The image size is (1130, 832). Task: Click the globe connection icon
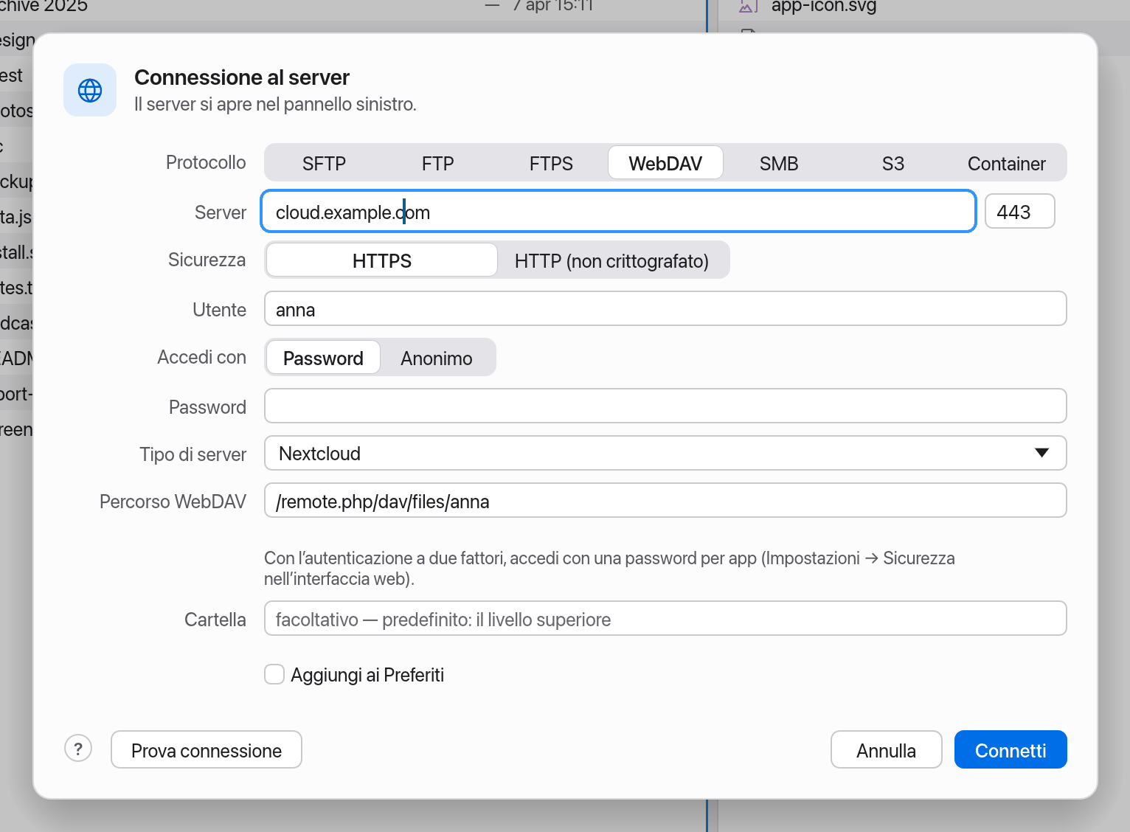tap(90, 90)
